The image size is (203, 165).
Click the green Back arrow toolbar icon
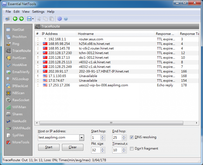[15, 19]
